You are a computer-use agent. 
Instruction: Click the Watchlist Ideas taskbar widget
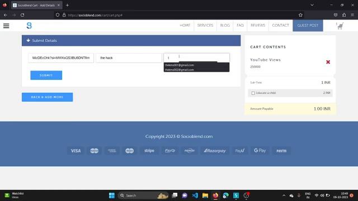[14, 195]
